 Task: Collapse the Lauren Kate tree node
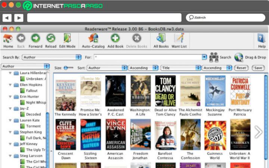tap(10, 120)
